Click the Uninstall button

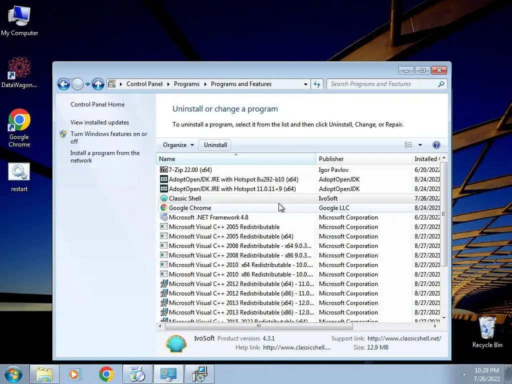215,145
